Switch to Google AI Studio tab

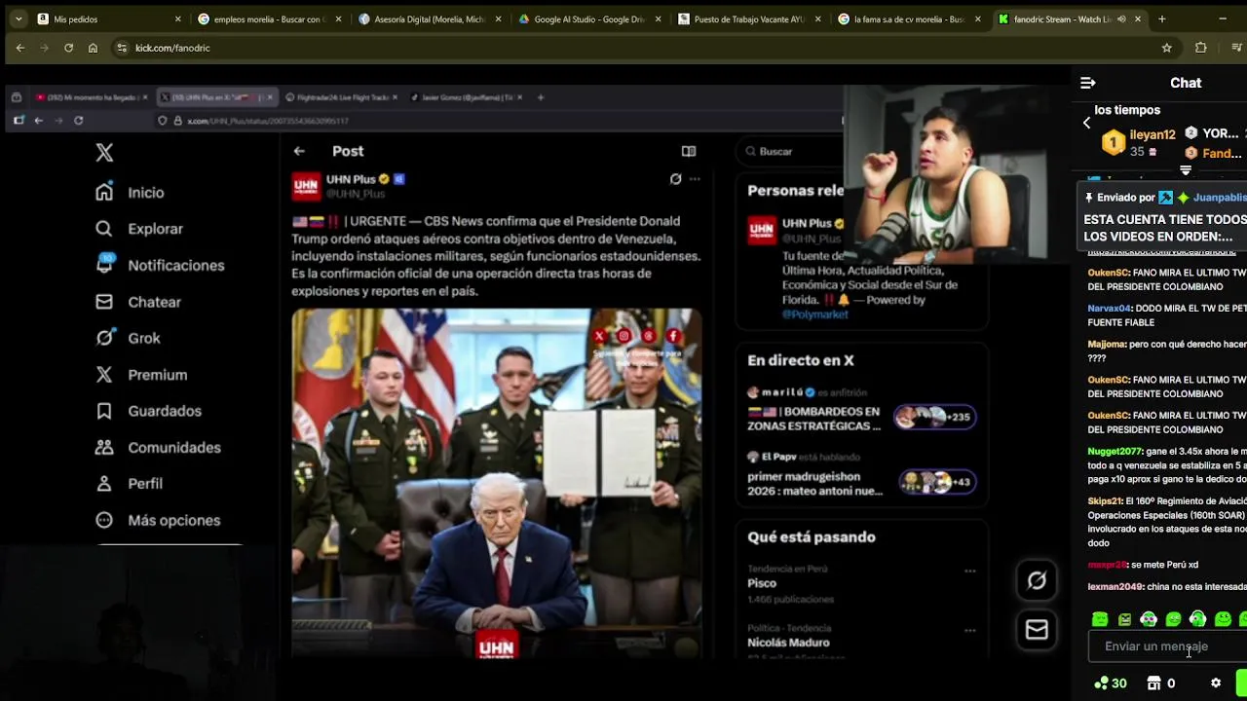[589, 18]
